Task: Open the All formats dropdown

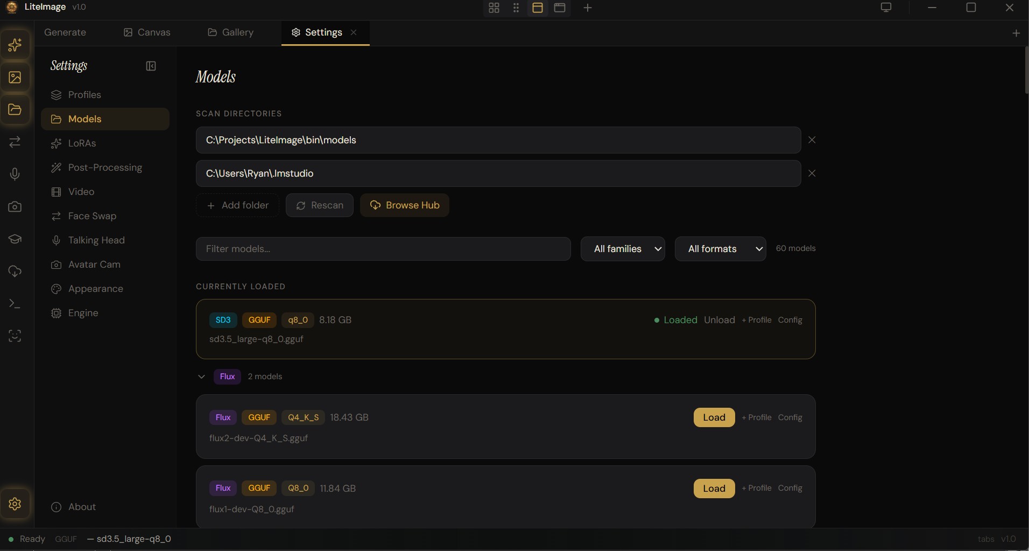Action: pos(720,249)
